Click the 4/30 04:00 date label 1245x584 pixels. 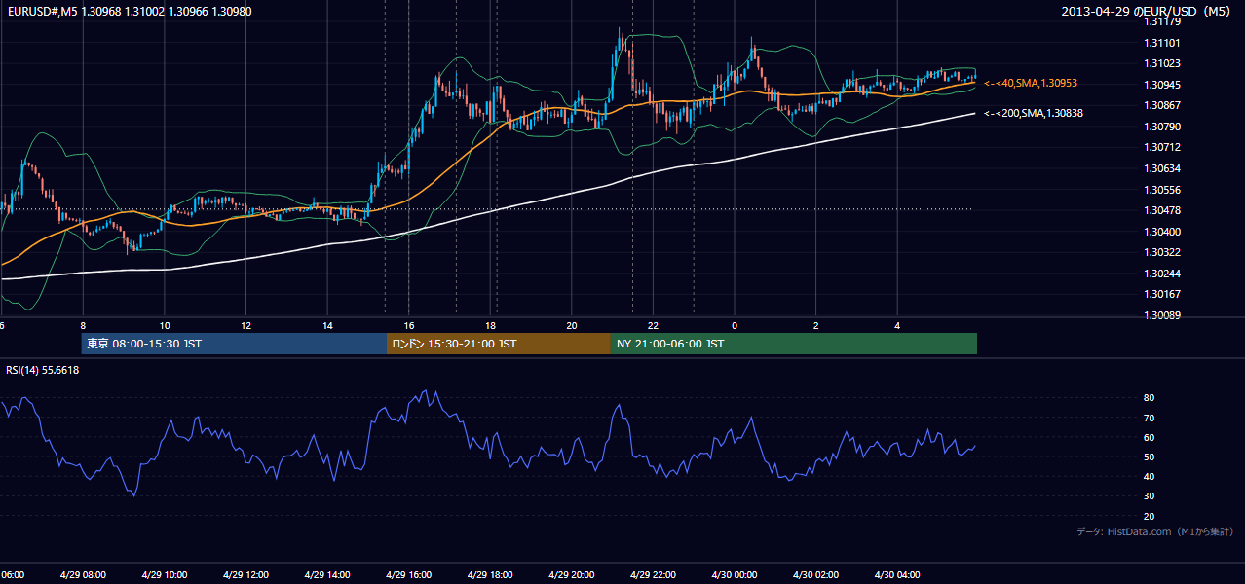(x=897, y=575)
